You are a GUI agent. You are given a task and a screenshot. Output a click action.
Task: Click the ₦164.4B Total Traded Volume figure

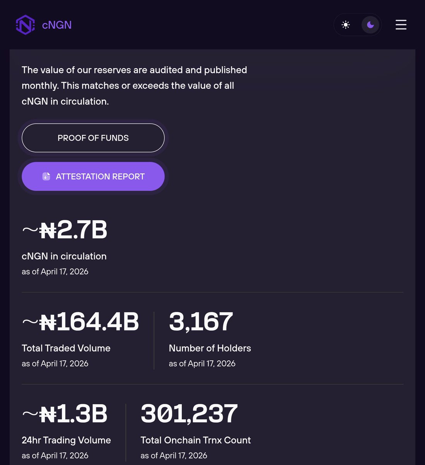tap(80, 322)
